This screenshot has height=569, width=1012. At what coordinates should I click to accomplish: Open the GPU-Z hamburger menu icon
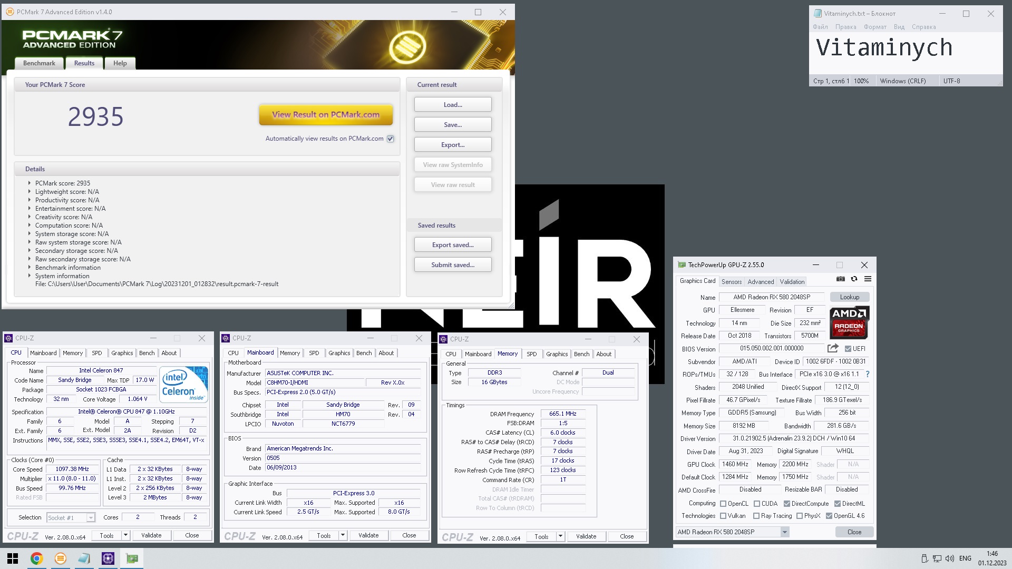pyautogui.click(x=868, y=279)
